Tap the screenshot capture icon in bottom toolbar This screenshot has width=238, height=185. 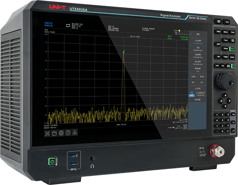(x=47, y=133)
